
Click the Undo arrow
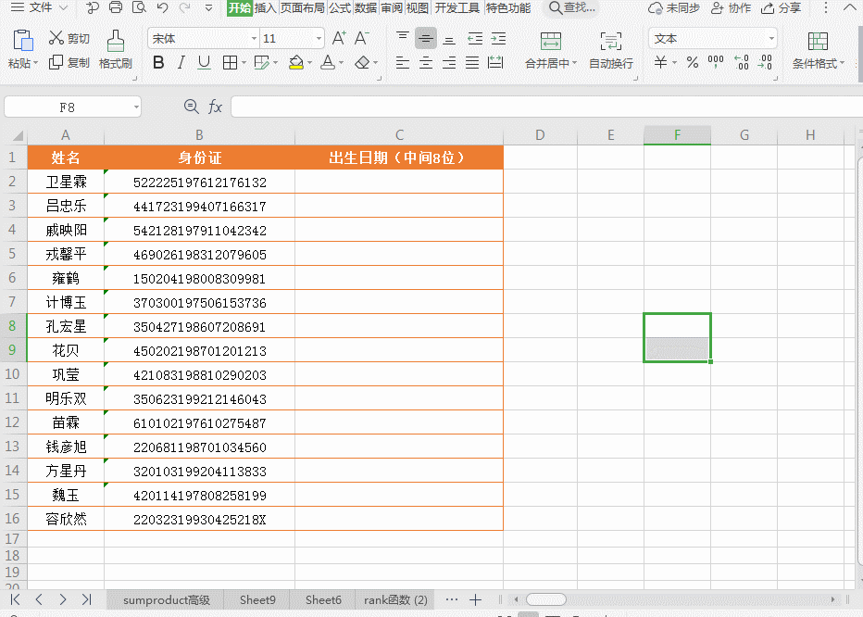click(x=162, y=7)
